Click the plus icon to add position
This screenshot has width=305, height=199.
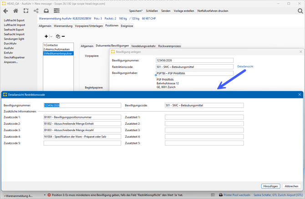click(x=46, y=36)
